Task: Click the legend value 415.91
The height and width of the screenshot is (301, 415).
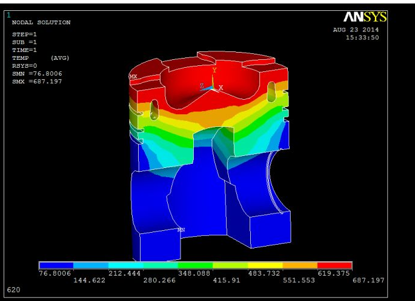Action: [227, 280]
